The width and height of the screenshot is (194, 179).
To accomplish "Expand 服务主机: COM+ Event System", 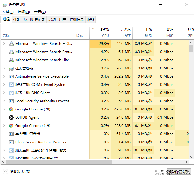I will pyautogui.click(x=4, y=85).
